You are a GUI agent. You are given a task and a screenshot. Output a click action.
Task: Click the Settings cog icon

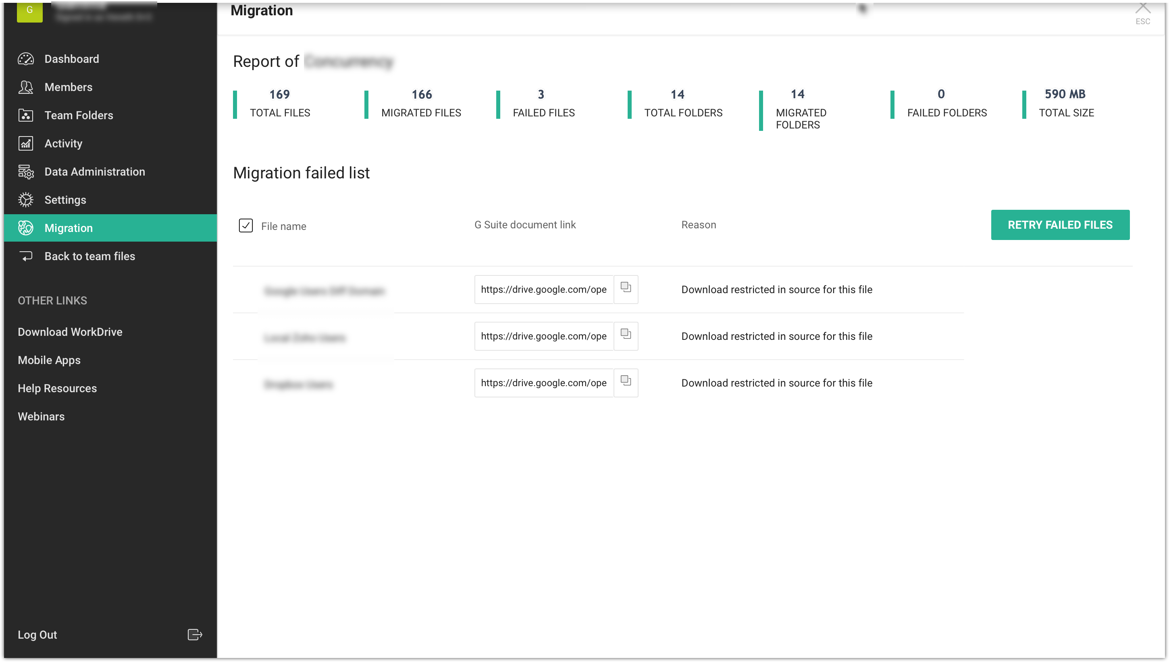click(x=25, y=200)
